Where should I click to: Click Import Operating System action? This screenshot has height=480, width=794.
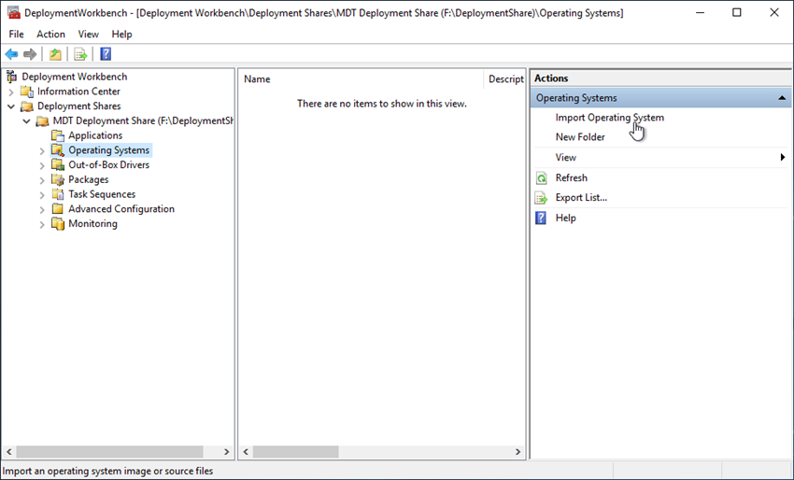610,118
